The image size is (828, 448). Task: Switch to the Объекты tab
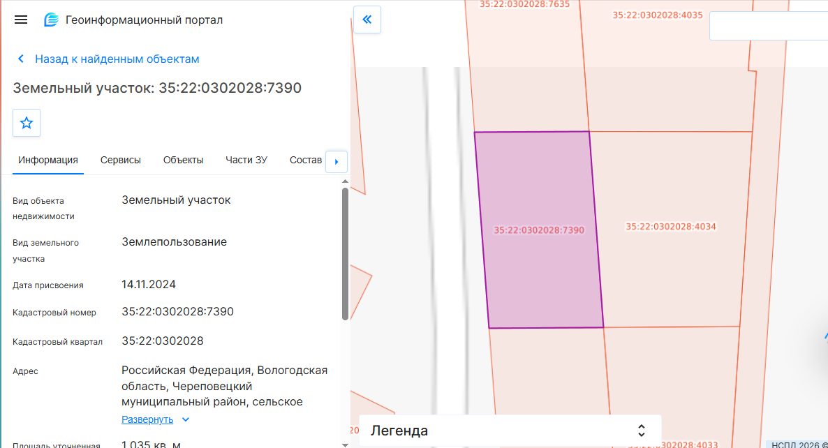pos(183,160)
